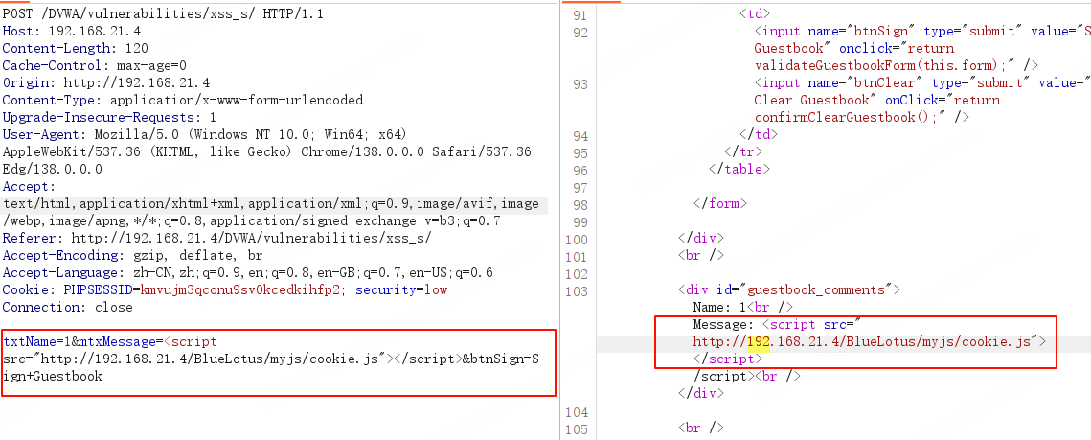Click the </div> tag on line 100
1091x440 pixels.
point(700,238)
